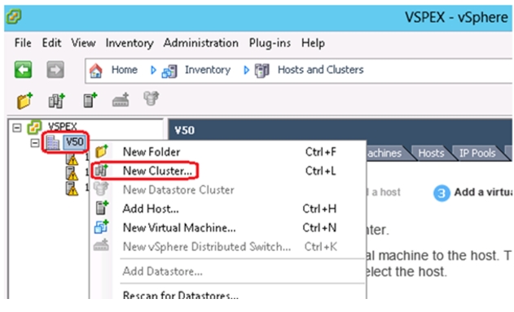Choose New Cluster... from context menu
The image size is (514, 312).
(x=228, y=171)
